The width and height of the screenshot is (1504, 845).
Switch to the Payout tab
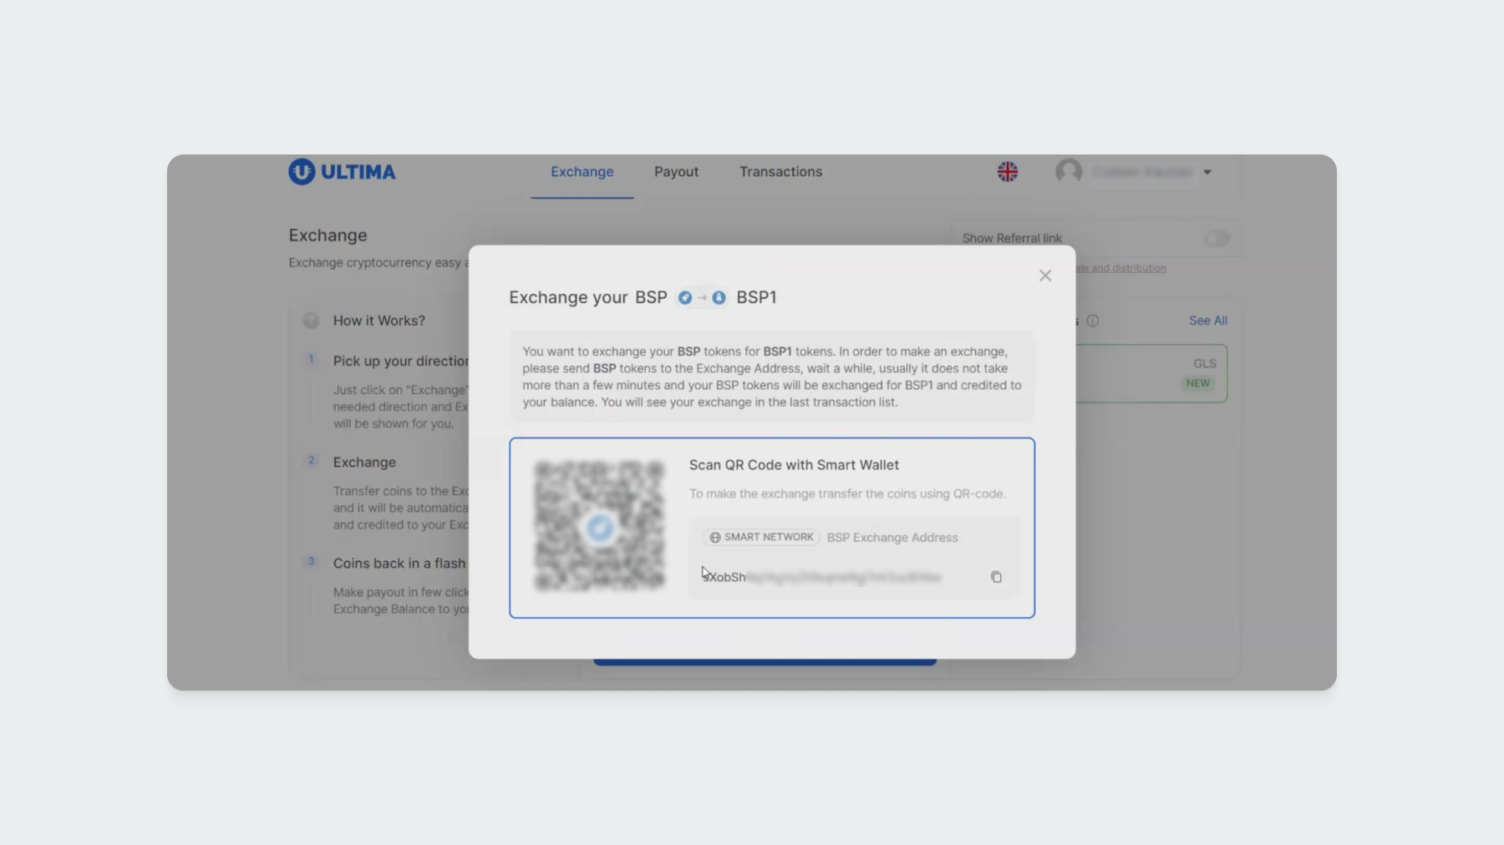[x=676, y=172]
